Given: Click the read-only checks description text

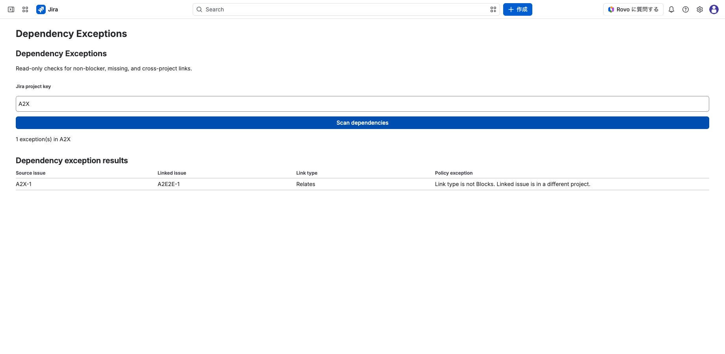Looking at the screenshot, I should 104,68.
